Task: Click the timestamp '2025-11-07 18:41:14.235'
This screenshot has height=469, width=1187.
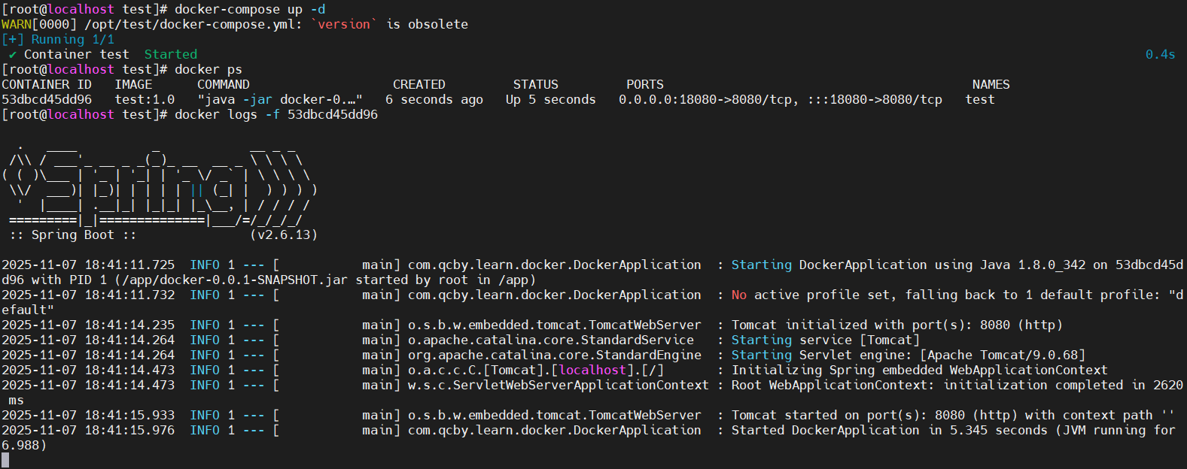Action: pos(88,325)
